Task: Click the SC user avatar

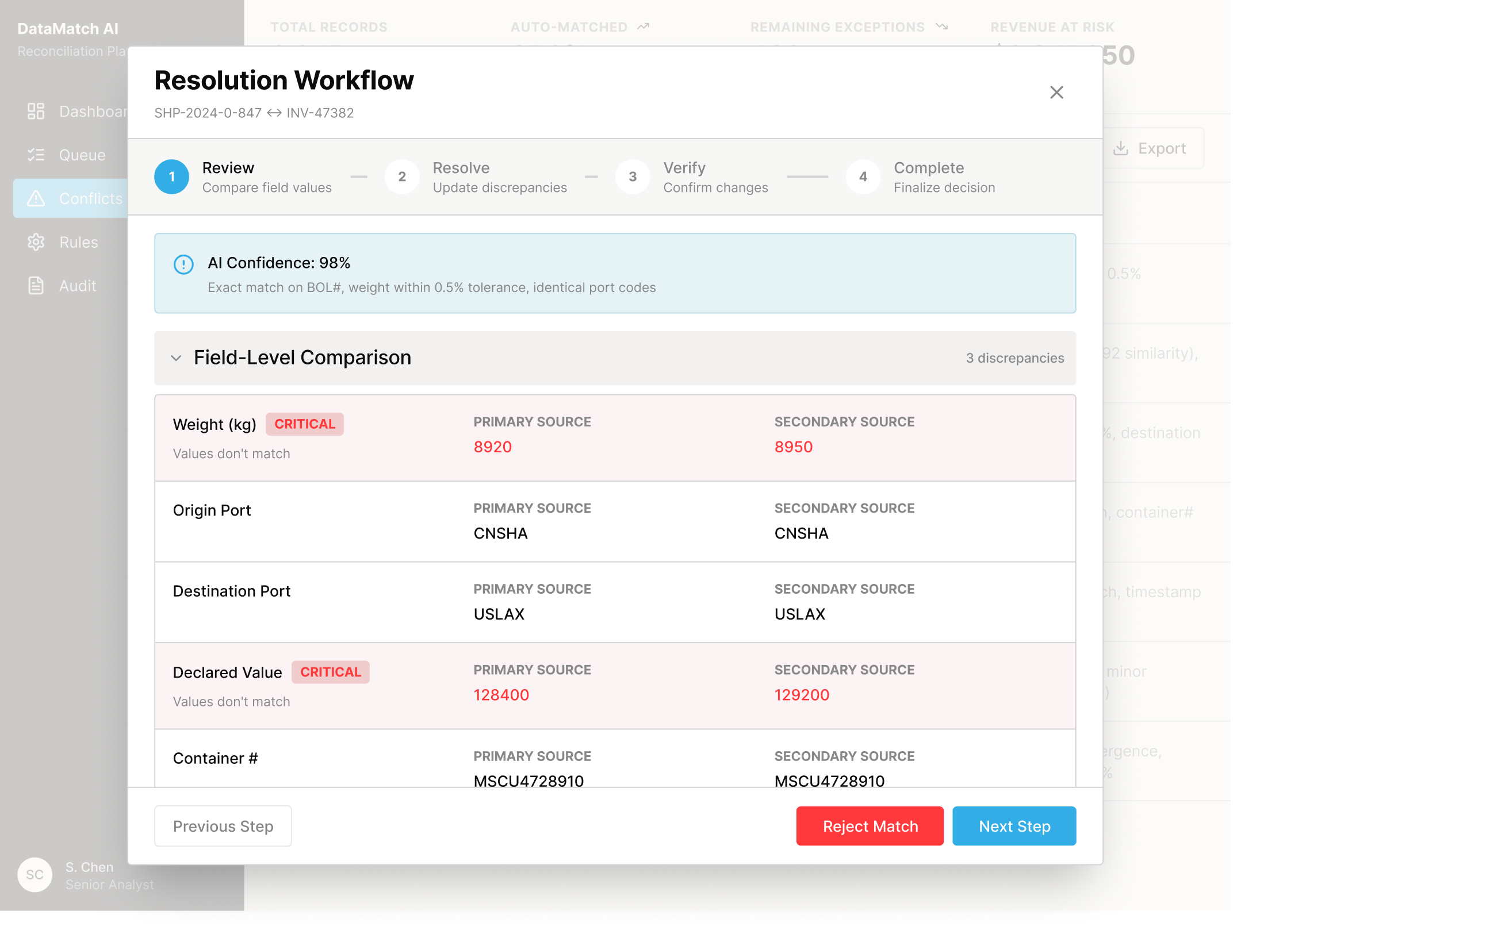Action: point(35,875)
